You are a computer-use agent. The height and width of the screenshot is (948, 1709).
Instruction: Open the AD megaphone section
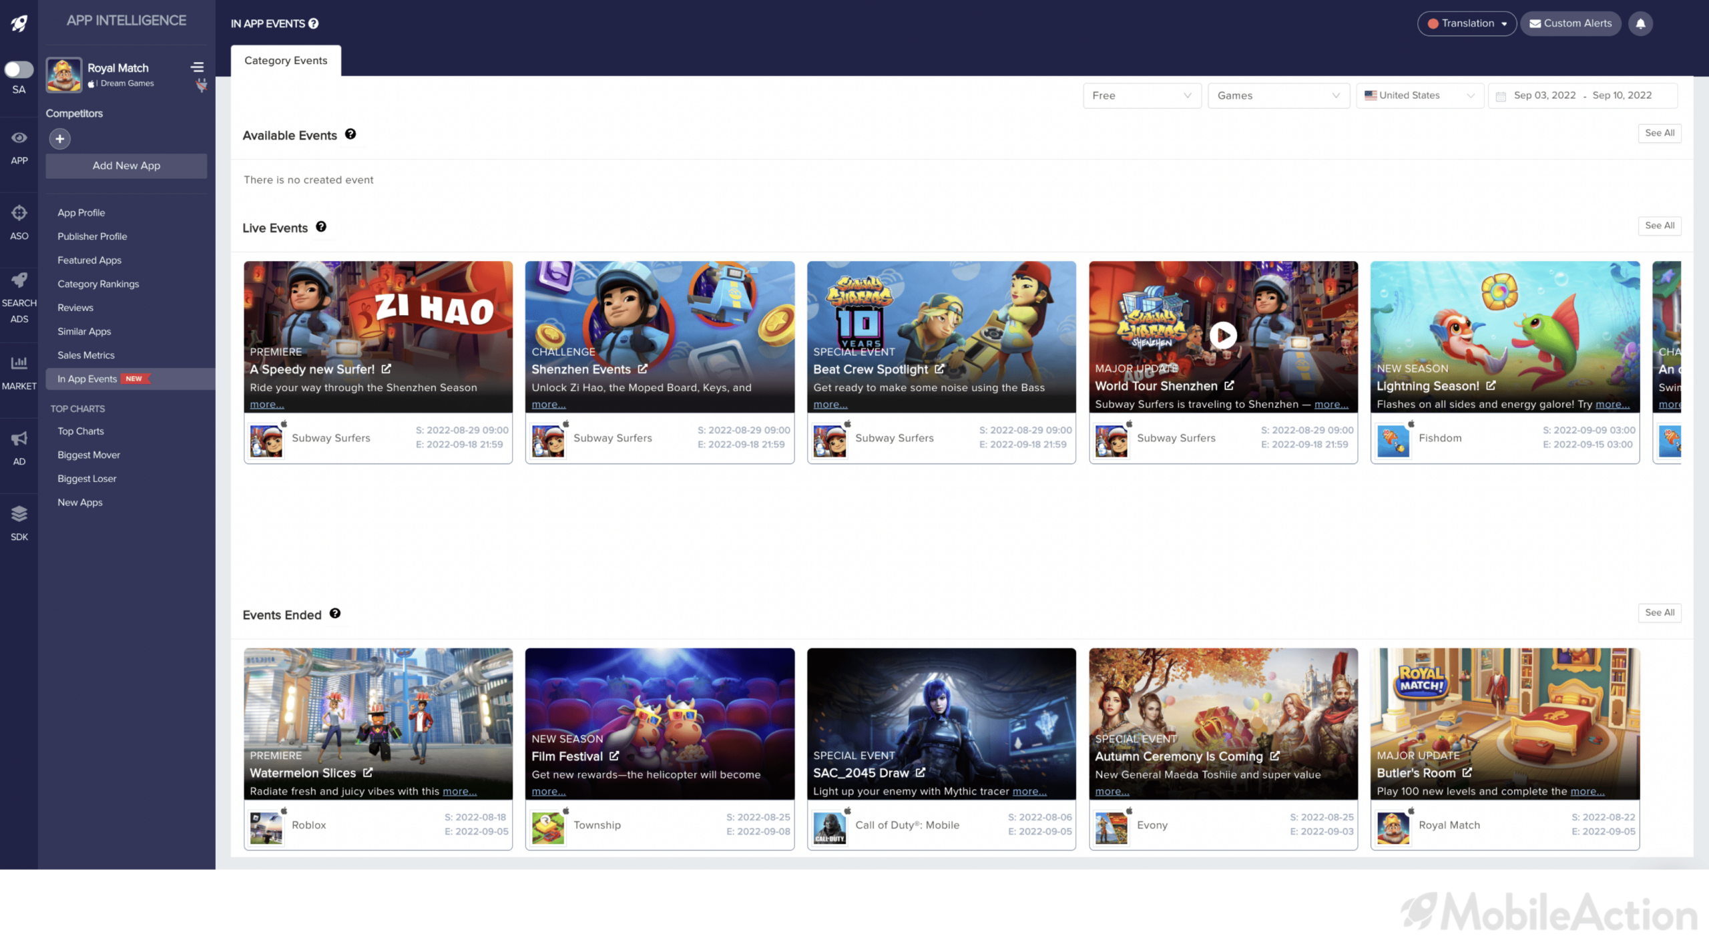pyautogui.click(x=19, y=448)
